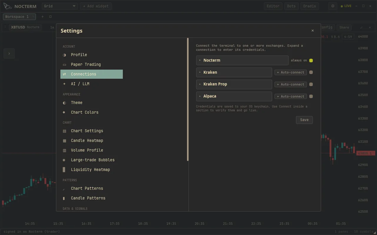This screenshot has width=377, height=235.
Task: Click the Candle Patterns icon
Action: pyautogui.click(x=64, y=199)
